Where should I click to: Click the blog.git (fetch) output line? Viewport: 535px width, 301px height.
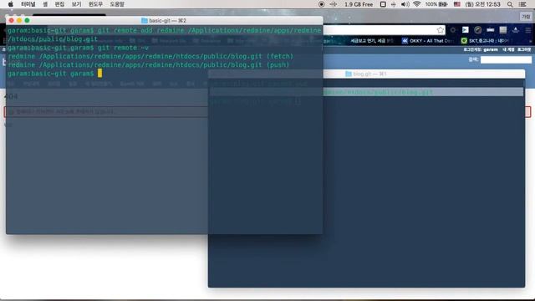(x=150, y=56)
